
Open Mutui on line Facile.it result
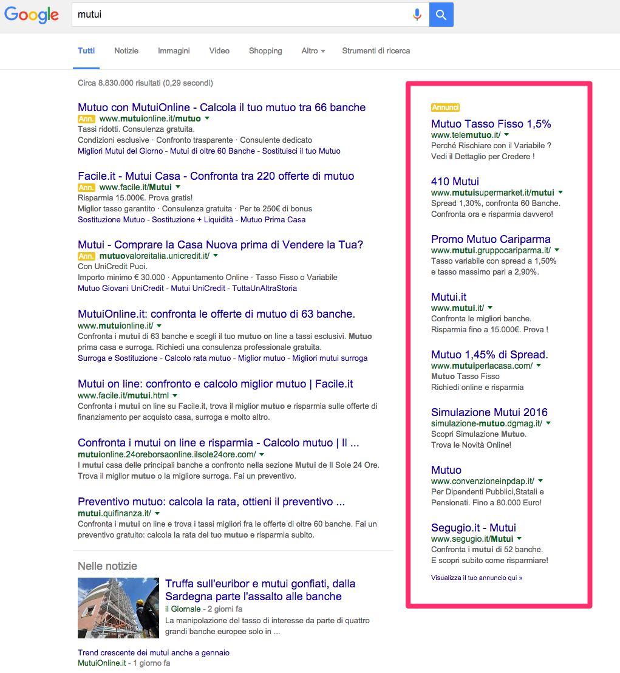(215, 384)
